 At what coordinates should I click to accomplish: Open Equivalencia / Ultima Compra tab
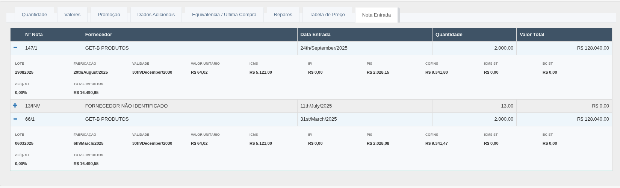(x=224, y=15)
